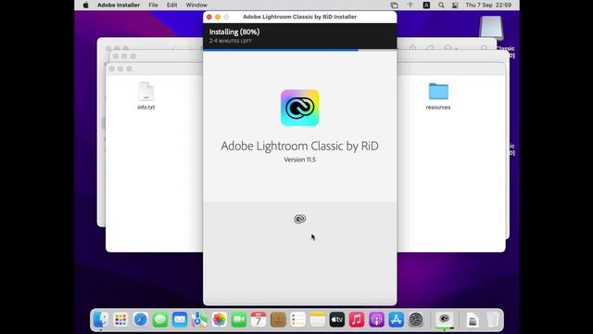Open the Edit menu
Viewport: 593px width, 334px height.
tap(171, 5)
